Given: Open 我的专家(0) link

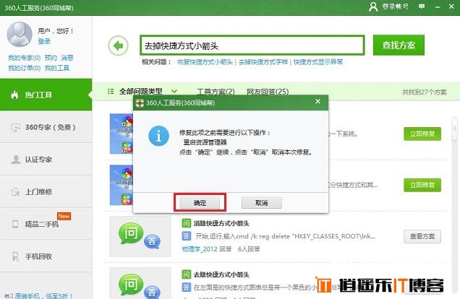Looking at the screenshot, I should point(25,58).
